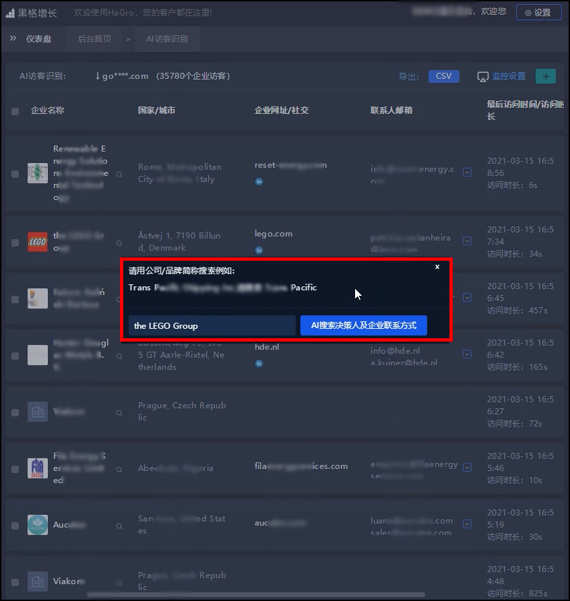Click the company name input with 'the LEGO Group'

212,325
